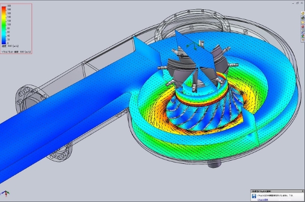Close the unsaved document notification popup
Screen dimensions: 305x202
(302, 191)
